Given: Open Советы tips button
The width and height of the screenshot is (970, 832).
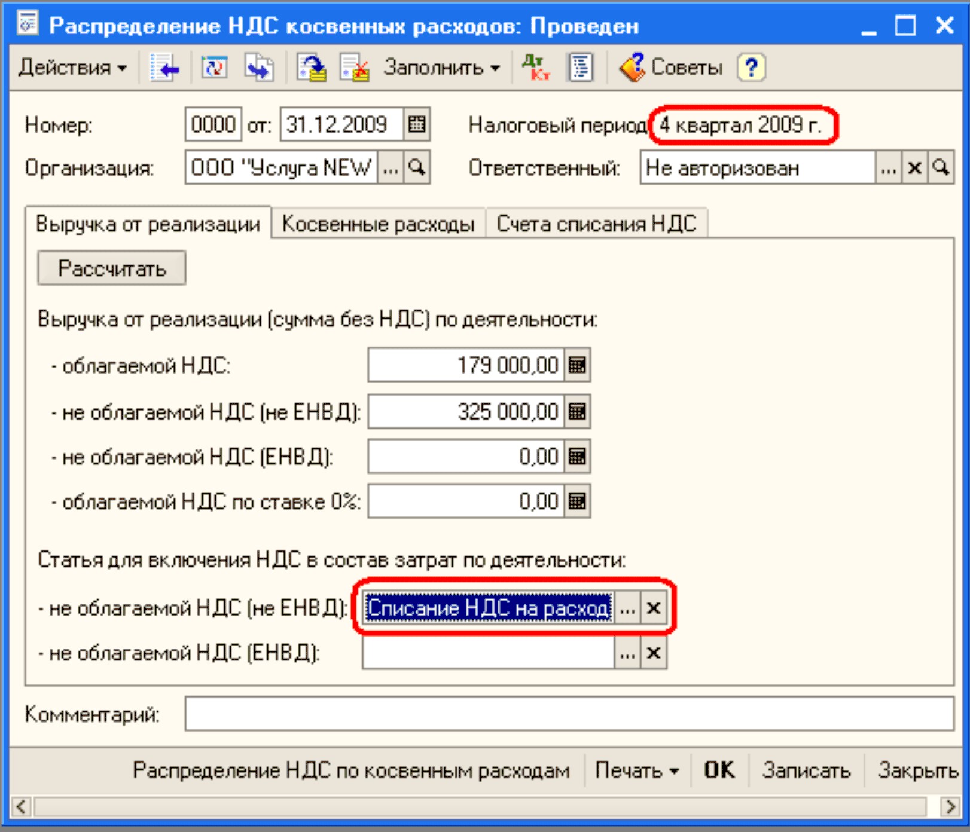Looking at the screenshot, I should (x=670, y=67).
